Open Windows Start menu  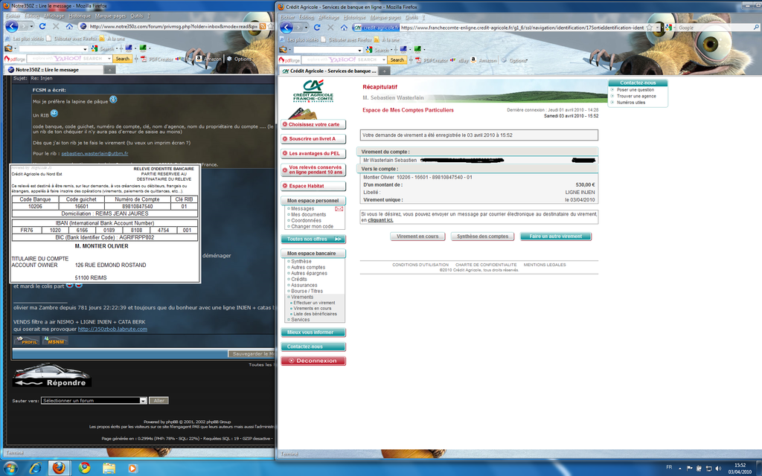point(10,468)
